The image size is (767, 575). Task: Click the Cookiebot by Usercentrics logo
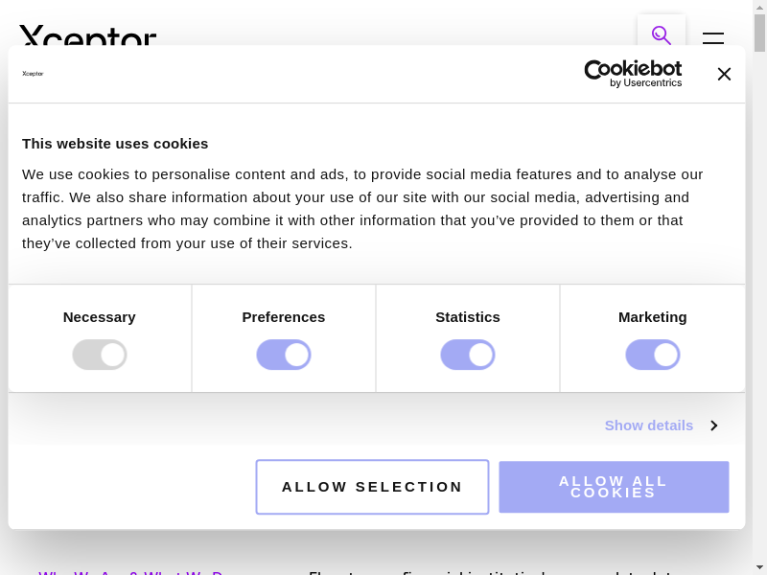633,74
